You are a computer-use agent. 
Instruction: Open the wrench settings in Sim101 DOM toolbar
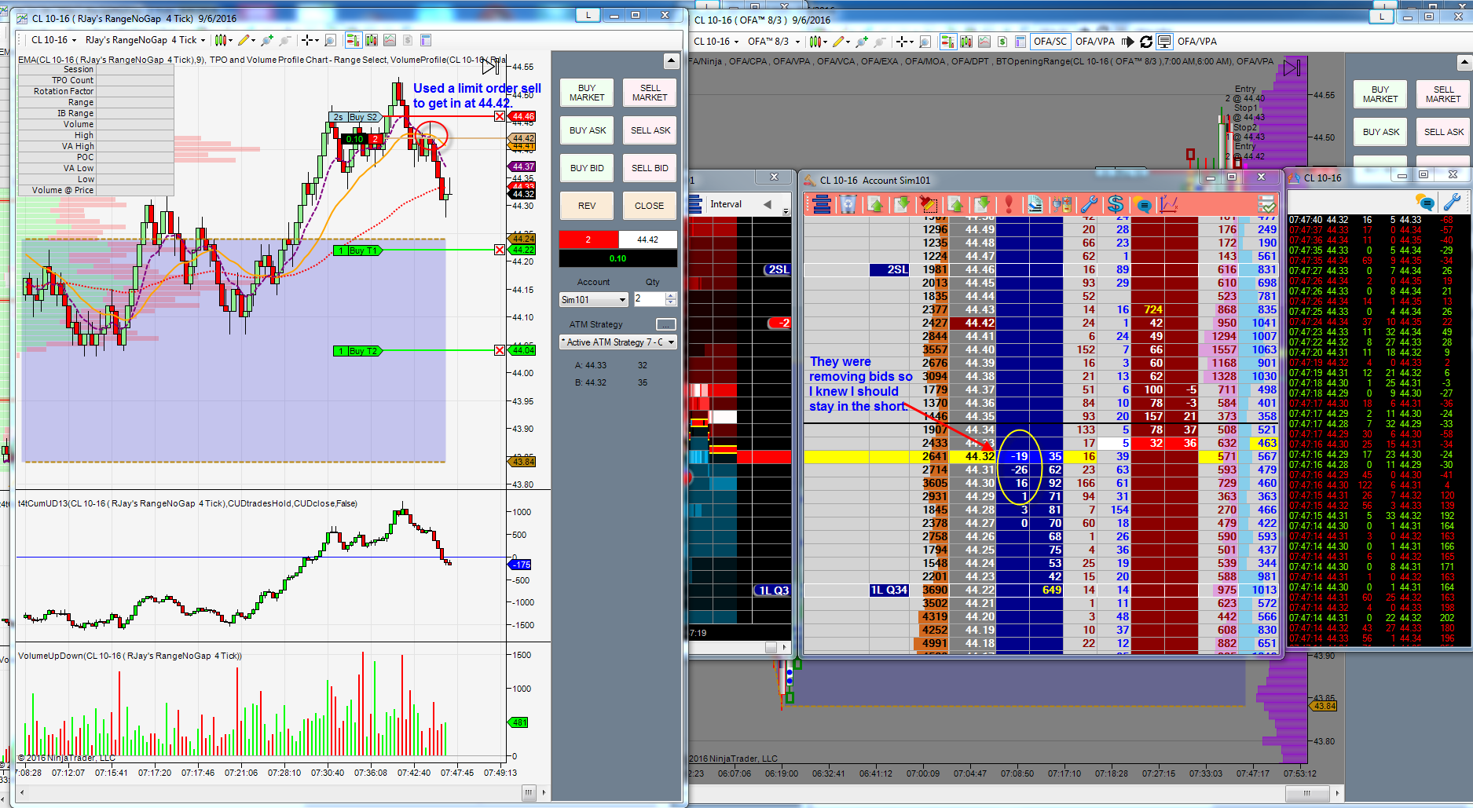[x=1089, y=205]
